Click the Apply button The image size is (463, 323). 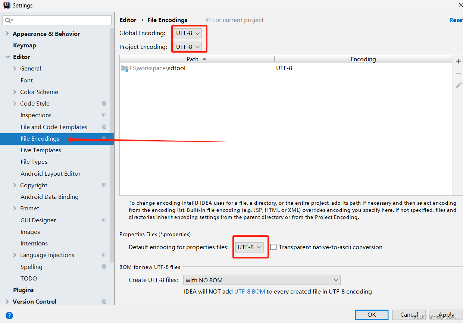[446, 315]
